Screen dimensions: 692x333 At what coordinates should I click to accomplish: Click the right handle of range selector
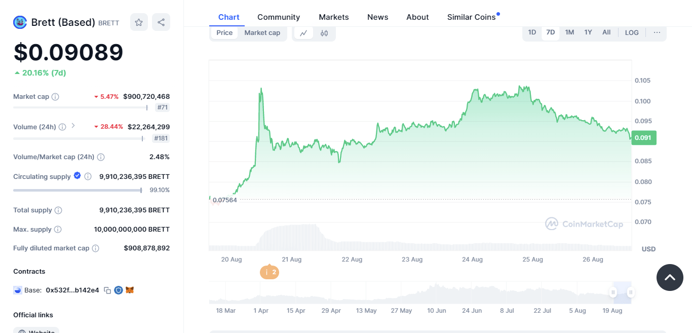tap(631, 292)
